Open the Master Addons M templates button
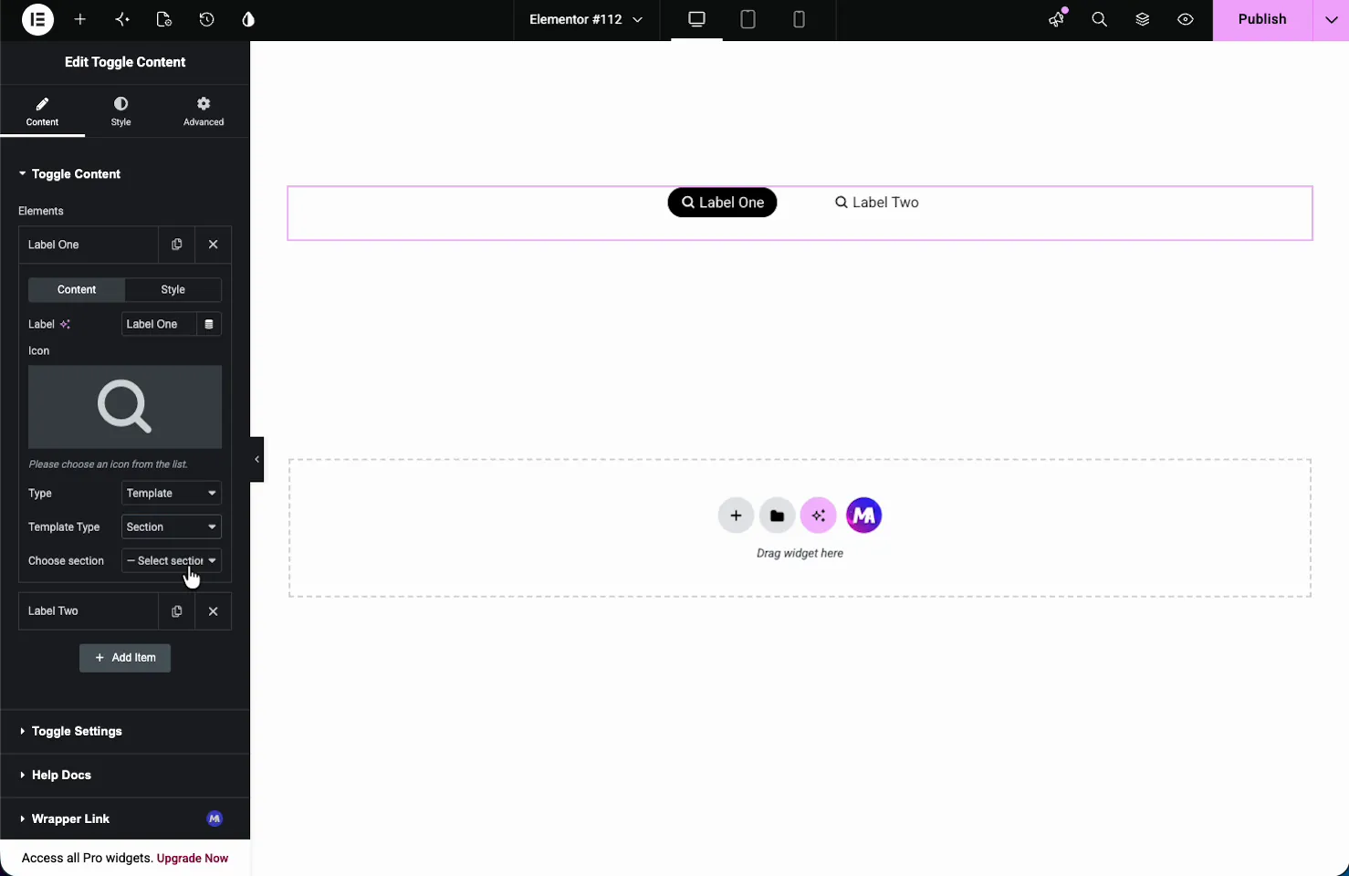 click(863, 516)
